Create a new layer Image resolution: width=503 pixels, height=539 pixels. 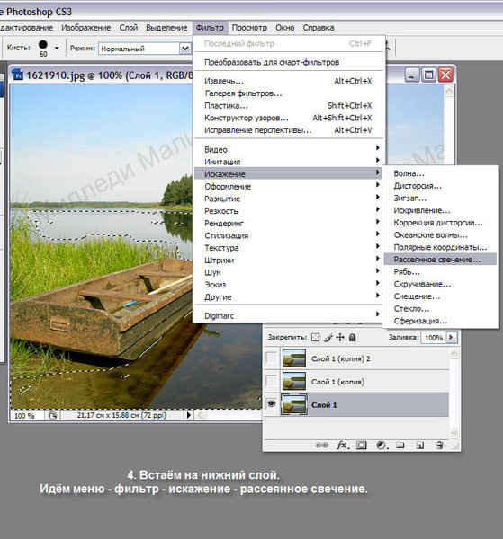(419, 446)
